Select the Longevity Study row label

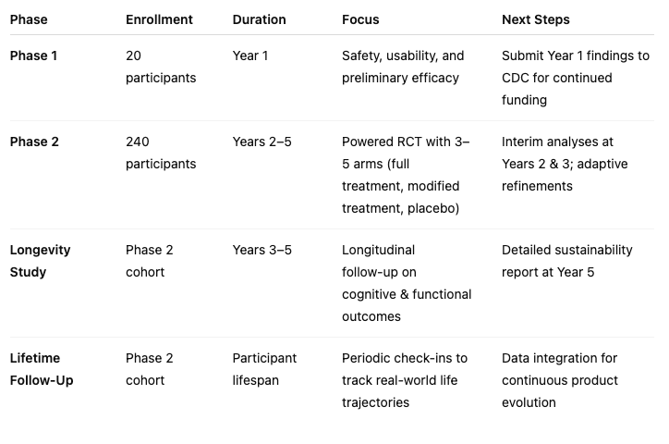(40, 261)
